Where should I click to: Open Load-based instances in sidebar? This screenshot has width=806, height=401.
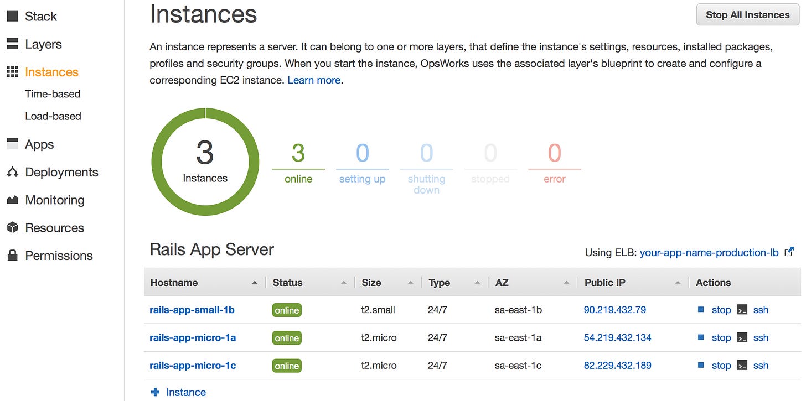point(53,116)
